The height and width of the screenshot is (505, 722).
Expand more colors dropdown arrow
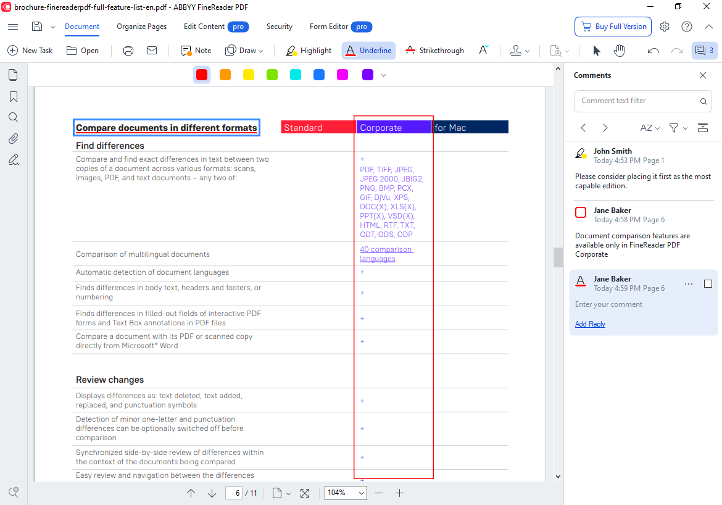pos(383,75)
